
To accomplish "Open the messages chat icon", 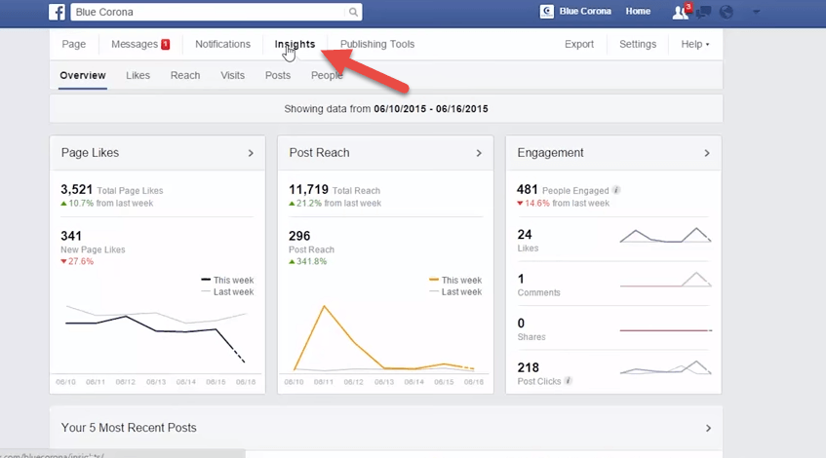I will tap(702, 13).
